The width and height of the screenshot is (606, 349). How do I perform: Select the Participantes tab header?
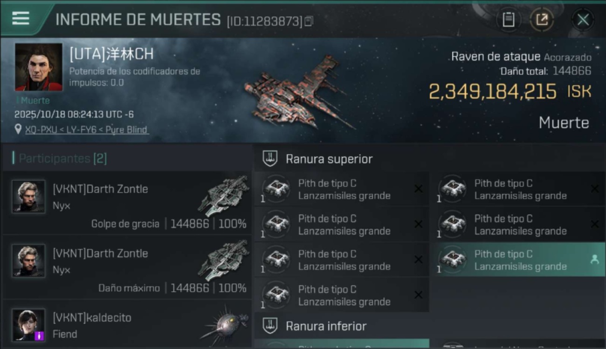click(x=62, y=158)
